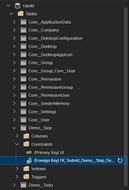
Task: Expand the Core__Desktop table chevron
Action: tap(14, 47)
